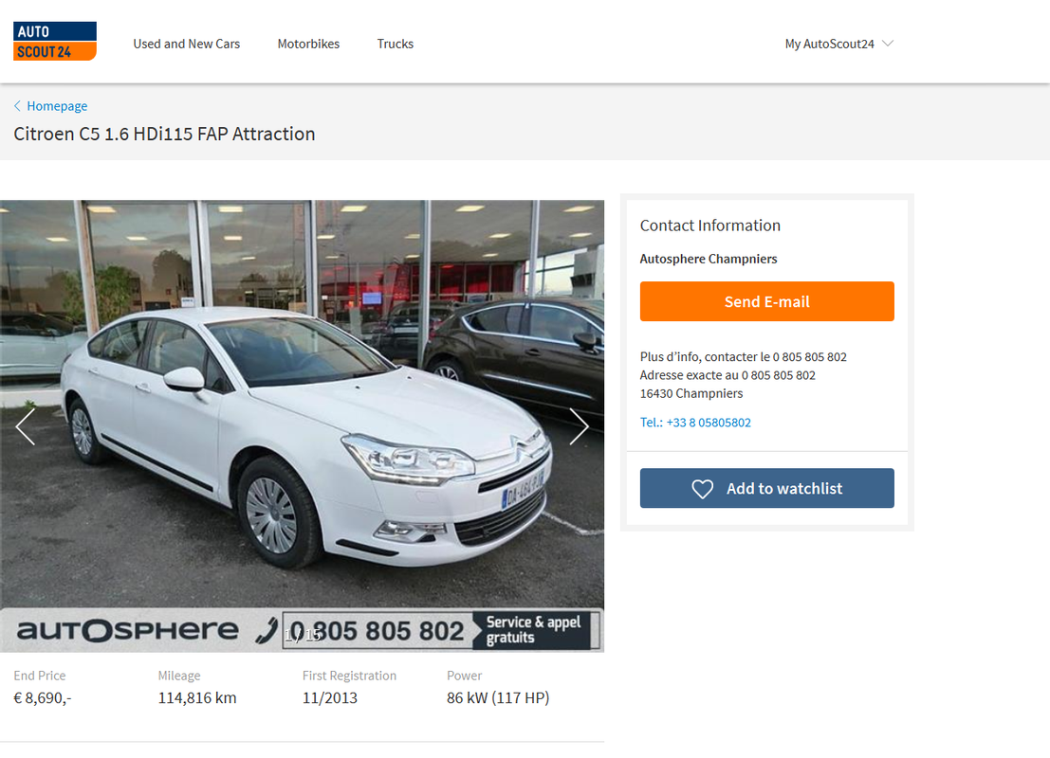
Task: Open the Trucks section
Action: tap(396, 44)
